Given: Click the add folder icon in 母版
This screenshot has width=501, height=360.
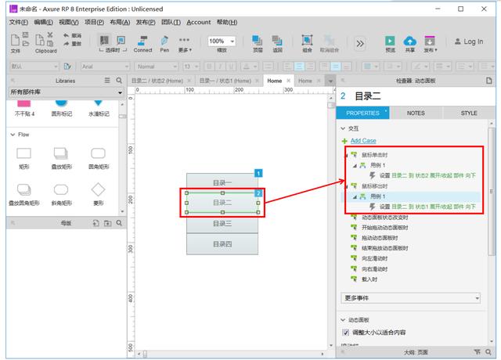Looking at the screenshot, I should click(107, 223).
